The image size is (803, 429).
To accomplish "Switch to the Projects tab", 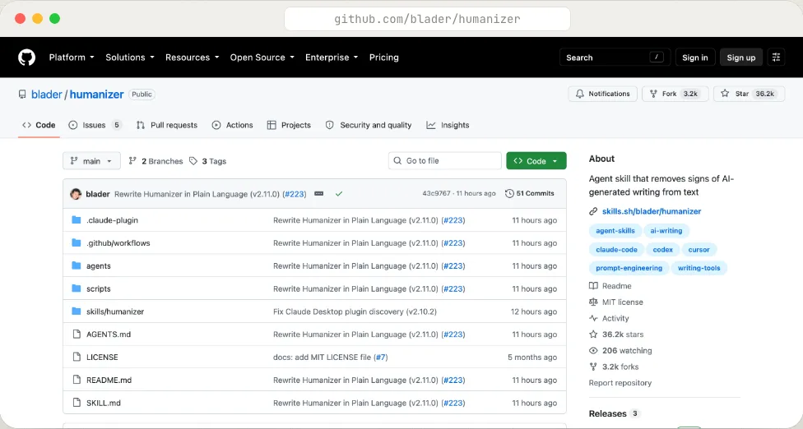I will pyautogui.click(x=289, y=125).
